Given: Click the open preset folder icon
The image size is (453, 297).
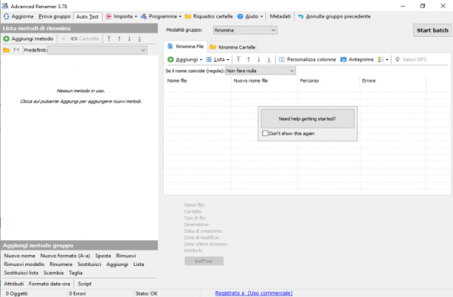Looking at the screenshot, I should (7, 50).
